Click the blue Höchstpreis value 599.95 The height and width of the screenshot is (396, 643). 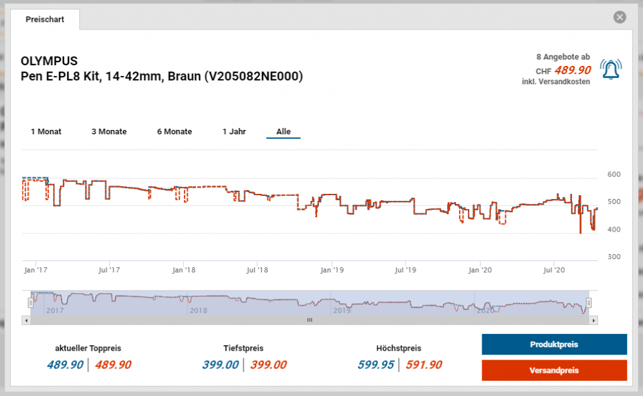pyautogui.click(x=377, y=365)
